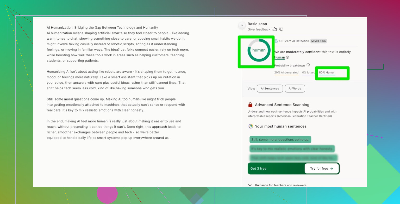Image resolution: width=400 pixels, height=204 pixels.
Task: Click the human donut progress chart
Action: click(259, 50)
